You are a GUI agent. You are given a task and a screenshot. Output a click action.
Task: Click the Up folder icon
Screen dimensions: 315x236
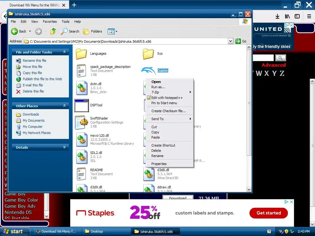click(53, 31)
